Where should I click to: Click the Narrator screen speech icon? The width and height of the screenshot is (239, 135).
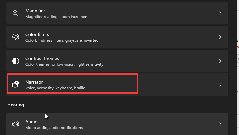(16, 85)
